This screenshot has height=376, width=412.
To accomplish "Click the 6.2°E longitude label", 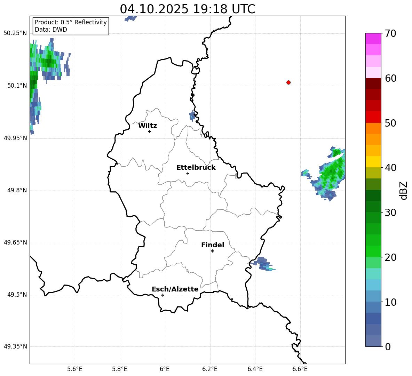I will click(x=210, y=369).
